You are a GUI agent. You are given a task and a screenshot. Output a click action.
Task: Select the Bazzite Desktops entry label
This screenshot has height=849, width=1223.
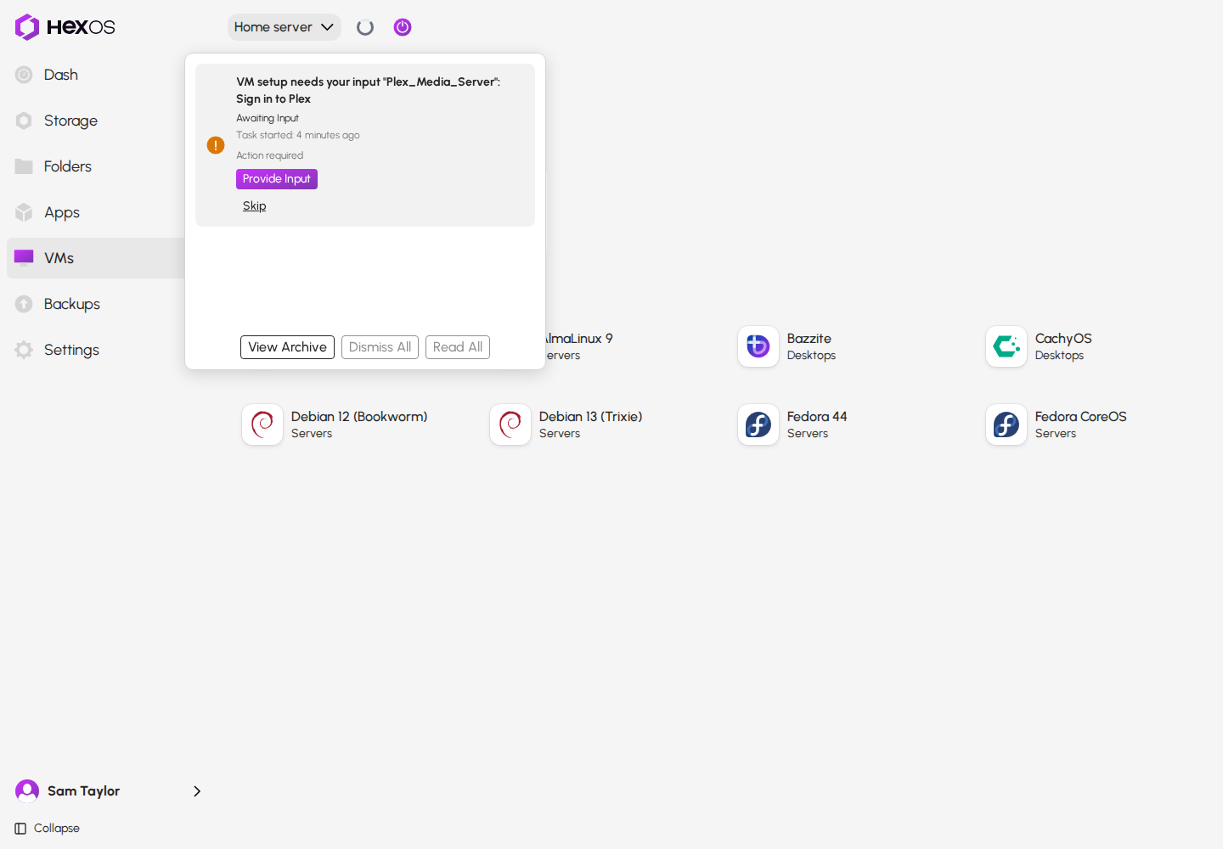[x=811, y=346]
